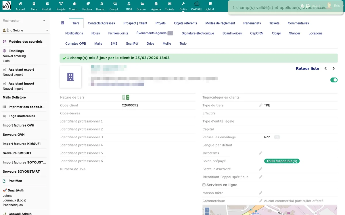Open Serveurs KIMSUFI sidebar entry
The image size is (345, 215).
17,153
